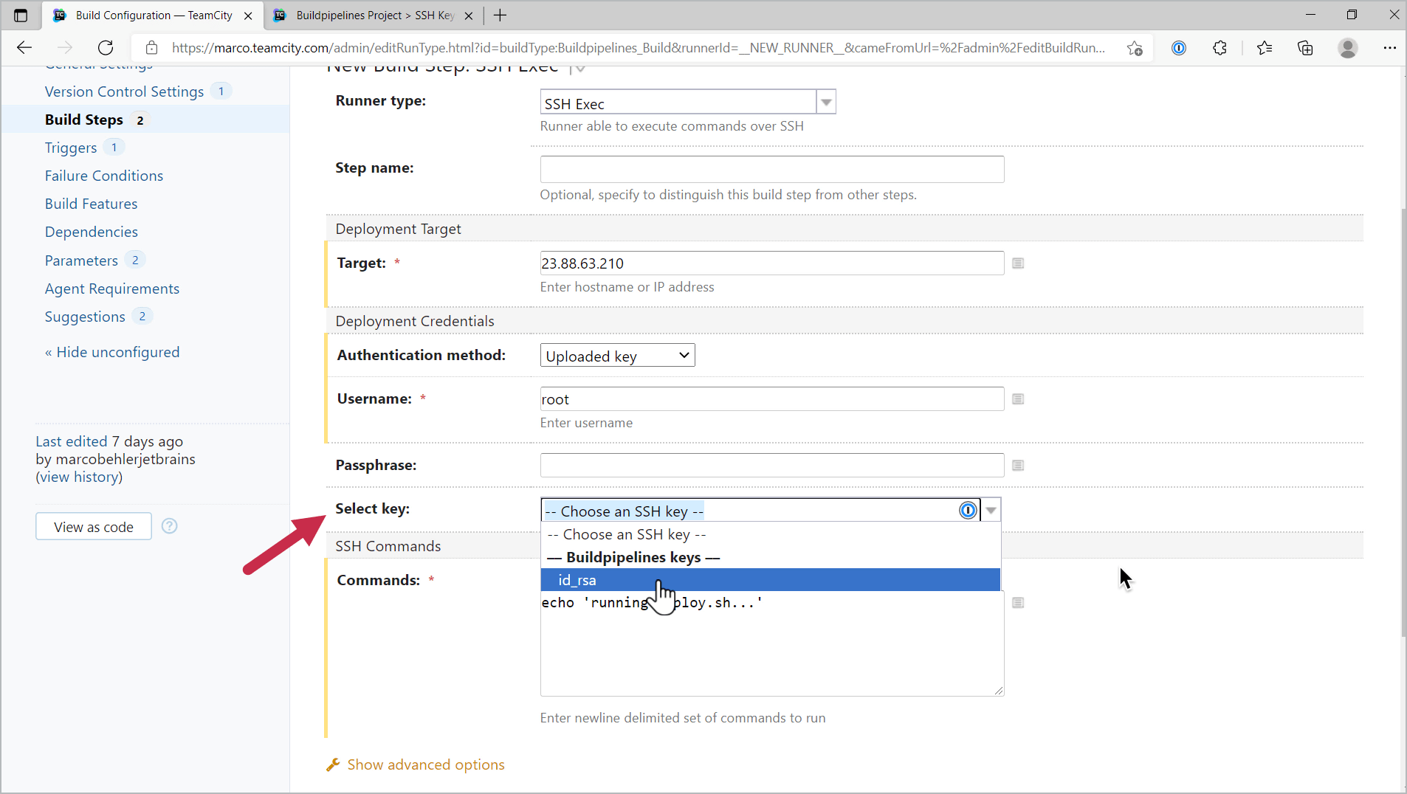Screen dimensions: 1407x794
Task: Click the parameter picker icon beside Commands box
Action: [1018, 603]
